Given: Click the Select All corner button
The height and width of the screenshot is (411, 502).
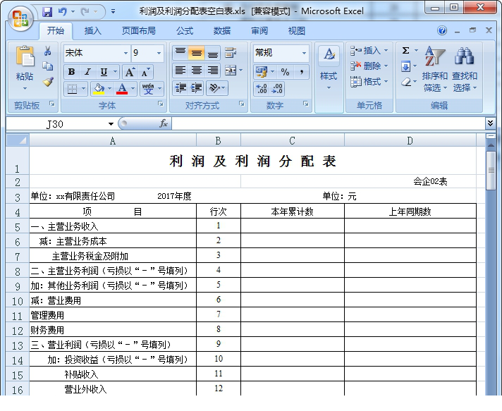Looking at the screenshot, I should click(18, 140).
